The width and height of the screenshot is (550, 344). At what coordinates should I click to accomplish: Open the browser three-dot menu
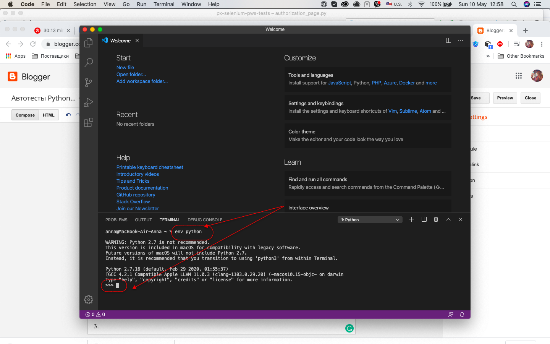coord(542,44)
